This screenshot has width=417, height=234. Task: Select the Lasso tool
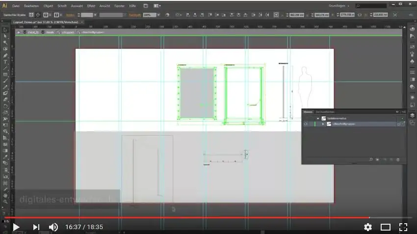(5, 49)
